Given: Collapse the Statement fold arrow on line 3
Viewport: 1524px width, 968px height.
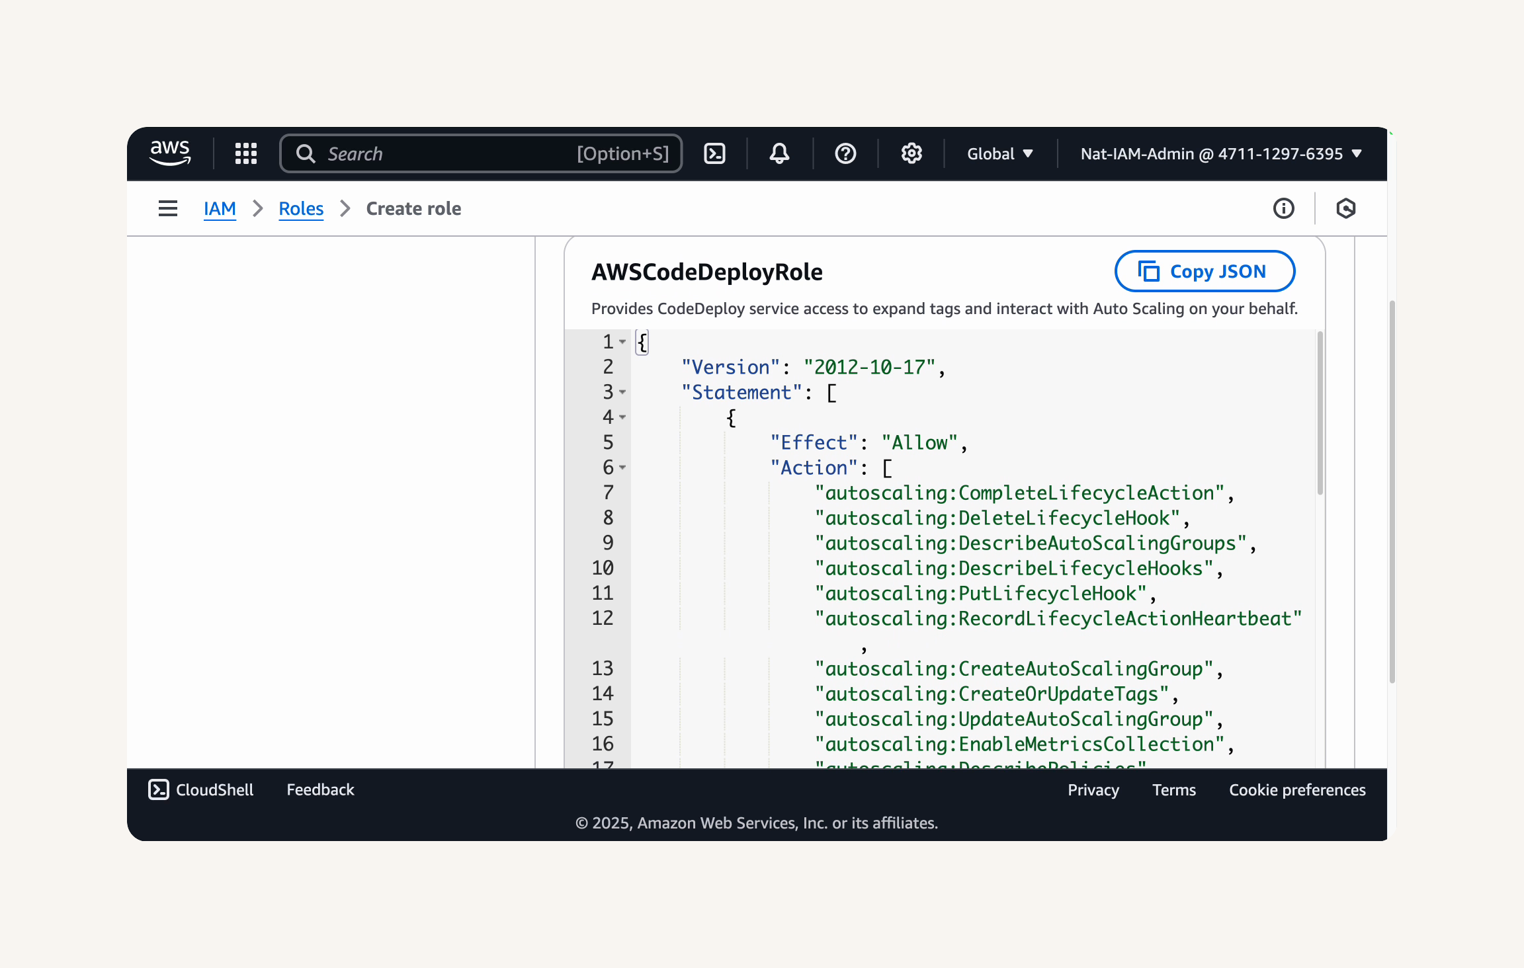Looking at the screenshot, I should (x=622, y=392).
